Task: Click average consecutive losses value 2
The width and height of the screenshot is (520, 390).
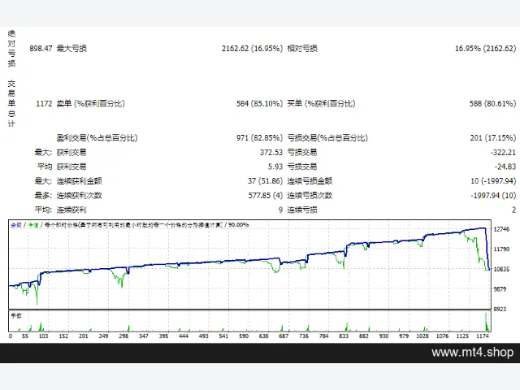Action: (x=513, y=210)
